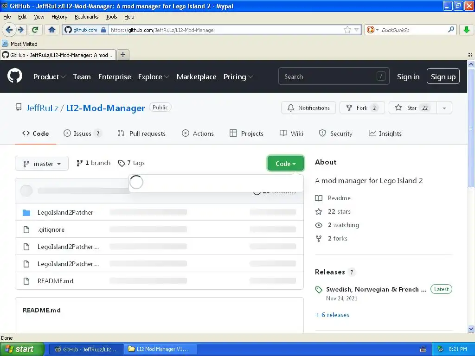Open the 2 watching link

click(337, 225)
